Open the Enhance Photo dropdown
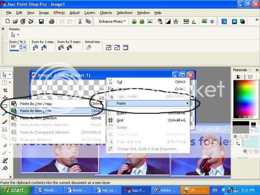 click(112, 21)
